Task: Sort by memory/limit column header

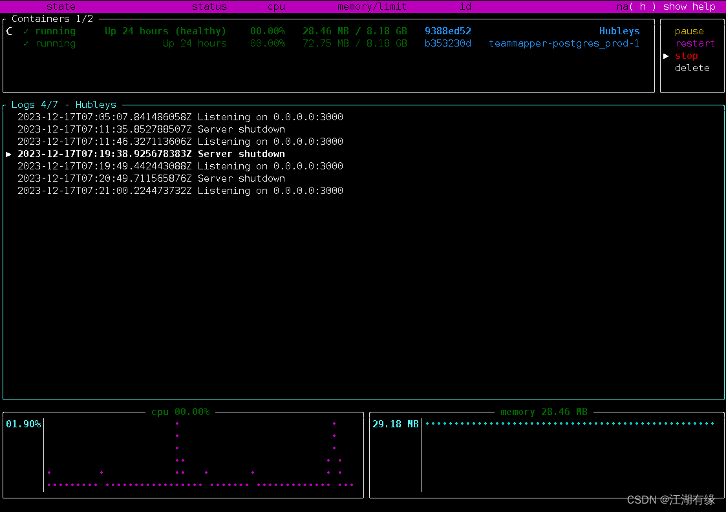Action: (372, 6)
